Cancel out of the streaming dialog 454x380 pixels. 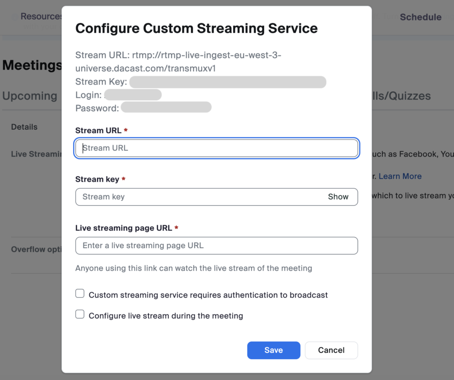tap(331, 350)
